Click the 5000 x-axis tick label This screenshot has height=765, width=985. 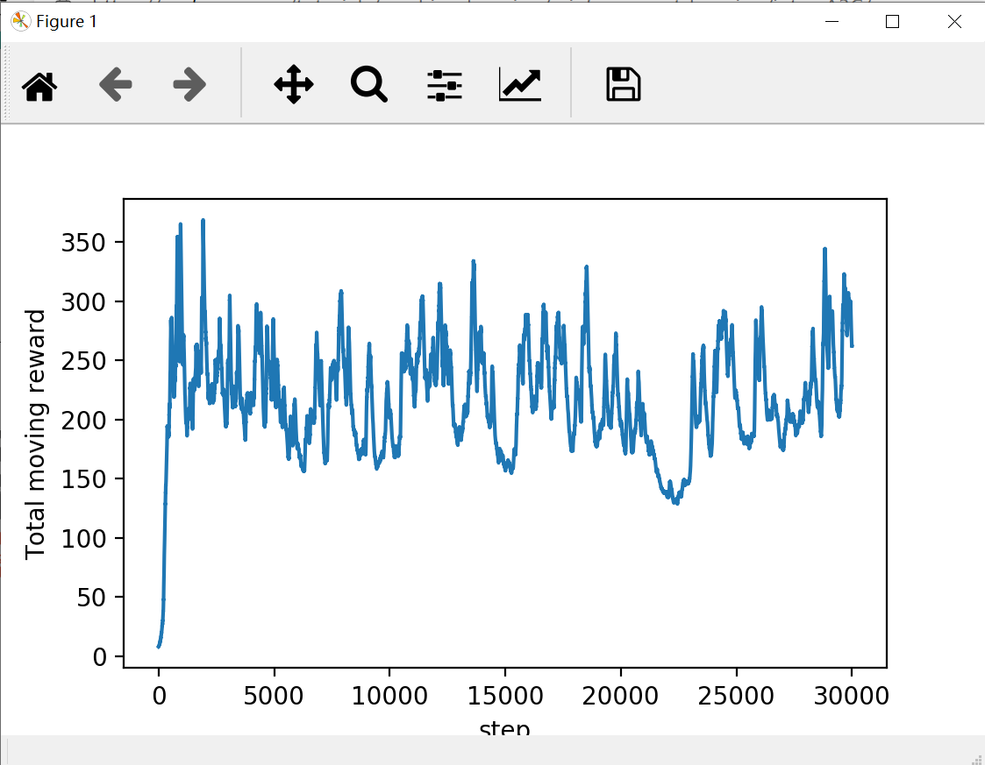coord(274,696)
